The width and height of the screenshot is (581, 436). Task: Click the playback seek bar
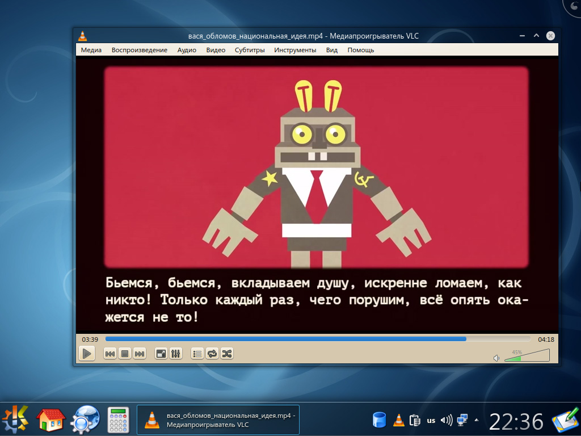[318, 339]
